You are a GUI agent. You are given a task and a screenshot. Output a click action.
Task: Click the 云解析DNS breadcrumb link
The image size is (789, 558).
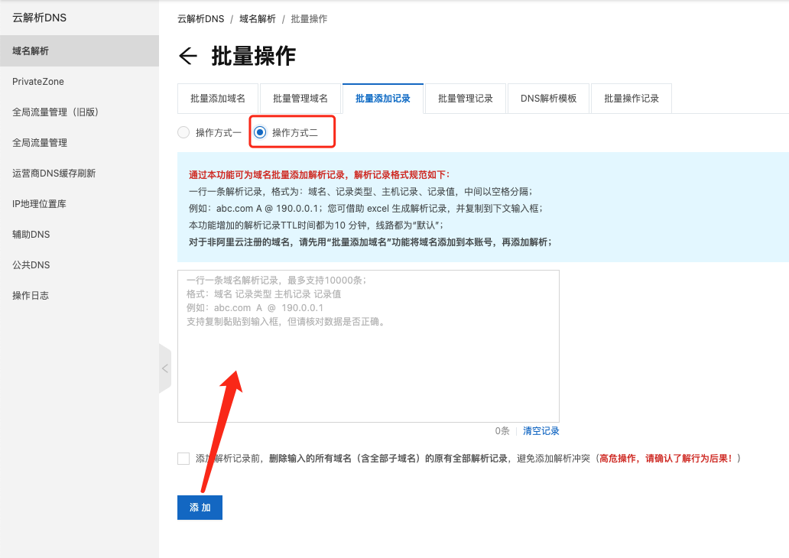point(200,19)
